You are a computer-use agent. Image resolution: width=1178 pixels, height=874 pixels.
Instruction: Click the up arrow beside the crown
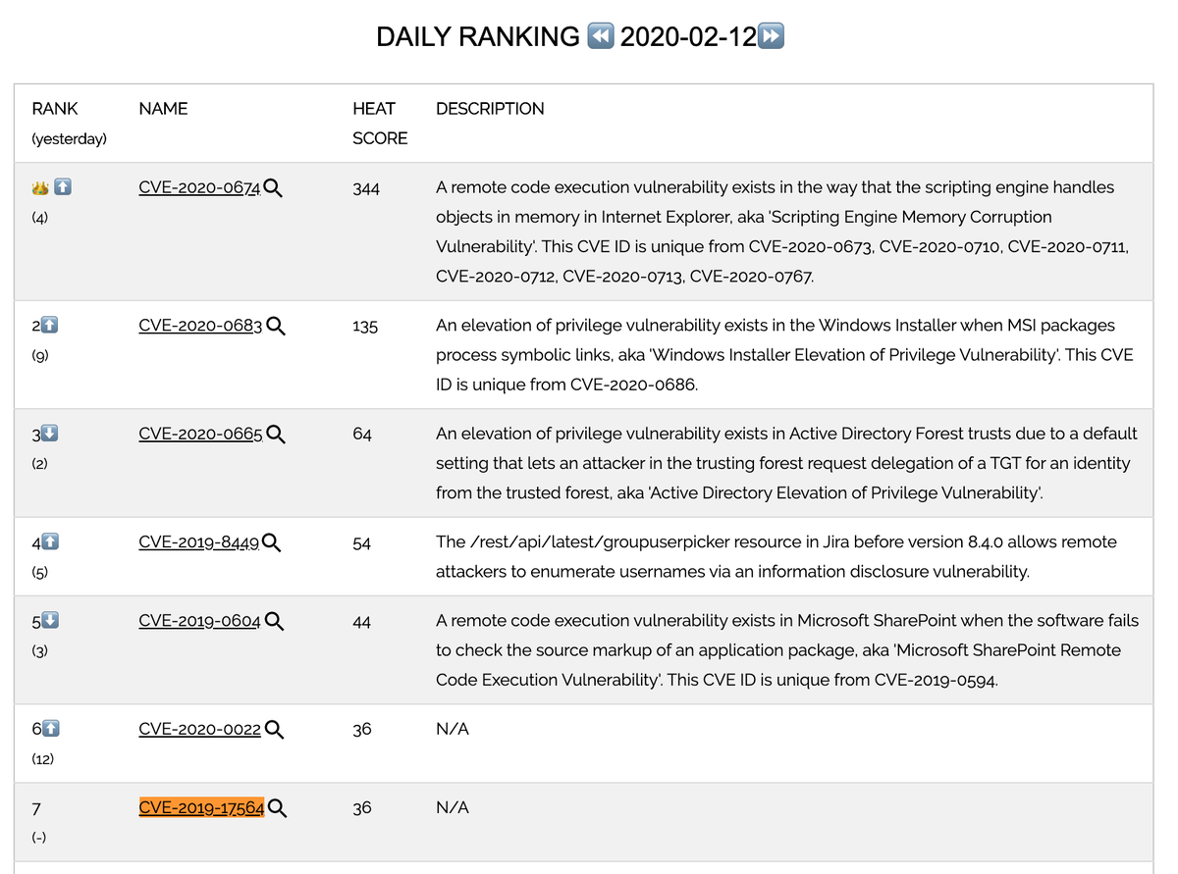[64, 187]
